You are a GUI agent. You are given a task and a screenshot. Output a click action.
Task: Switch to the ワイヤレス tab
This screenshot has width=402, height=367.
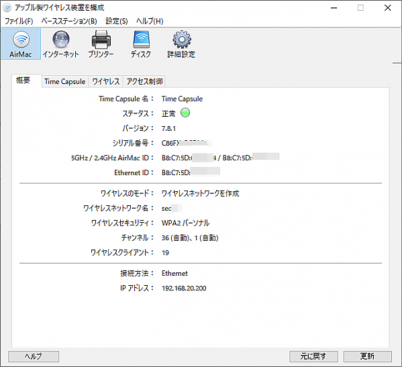(106, 81)
